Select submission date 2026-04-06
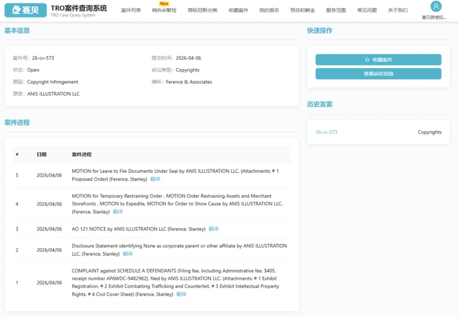Image resolution: width=459 pixels, height=317 pixels. click(x=188, y=58)
